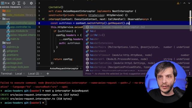Click the implements gutter icon on line 7

coord(43,19)
